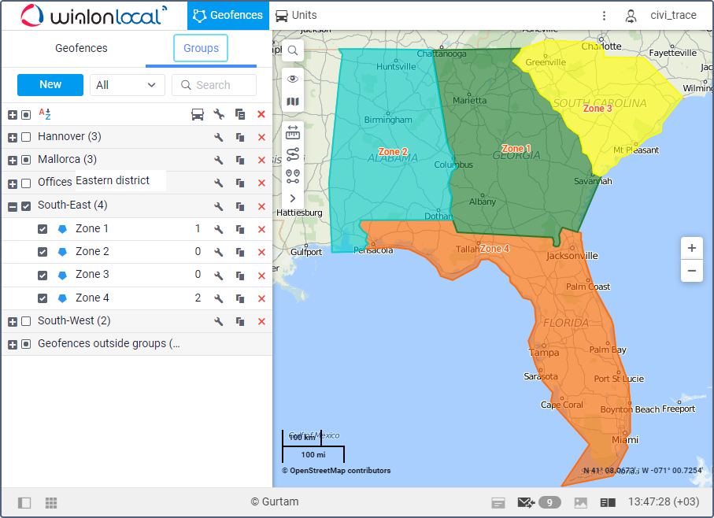Click the routing tool icon on map
Image resolution: width=714 pixels, height=518 pixels.
click(x=292, y=154)
